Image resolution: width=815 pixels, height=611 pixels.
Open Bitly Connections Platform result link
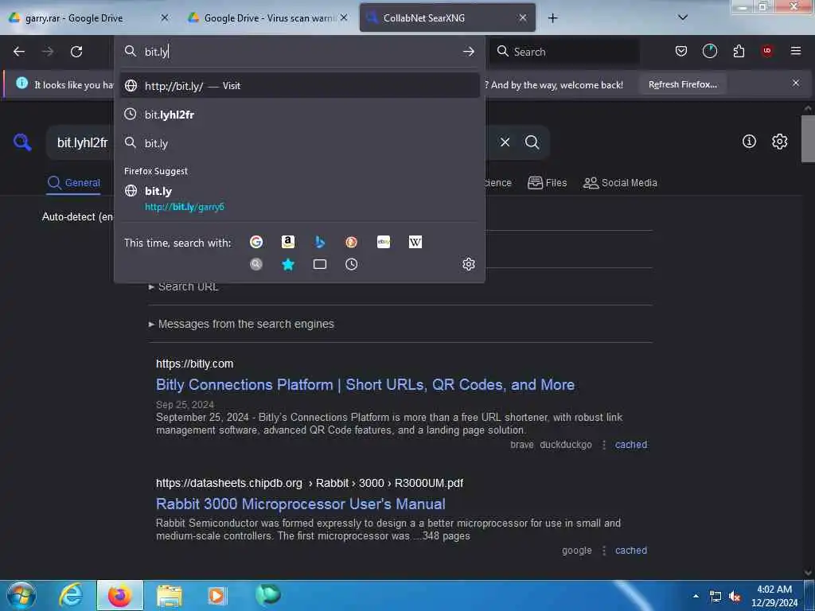point(365,384)
